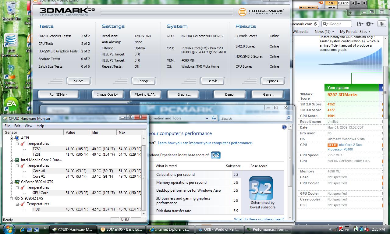Switch to 3DMark06 Basic Edition taskbar button
Image resolution: width=390 pixels, height=234 pixels.
point(122,229)
